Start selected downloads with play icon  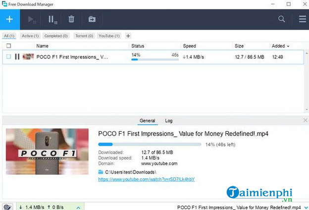tap(31, 19)
